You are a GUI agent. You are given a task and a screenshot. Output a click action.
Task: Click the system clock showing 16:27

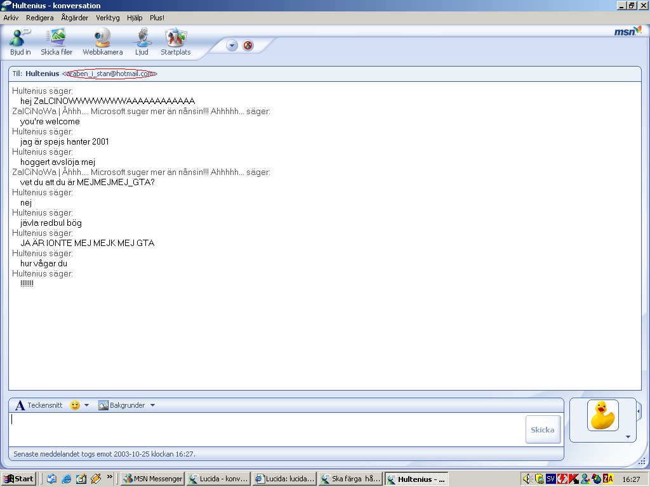coord(631,479)
